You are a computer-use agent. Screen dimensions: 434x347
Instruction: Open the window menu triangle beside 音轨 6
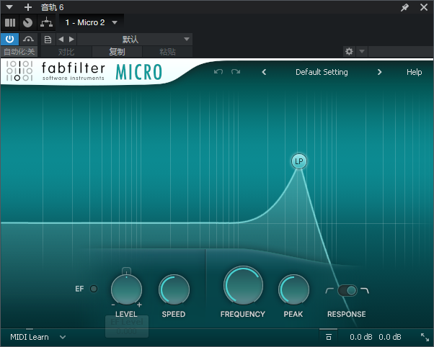pos(9,7)
